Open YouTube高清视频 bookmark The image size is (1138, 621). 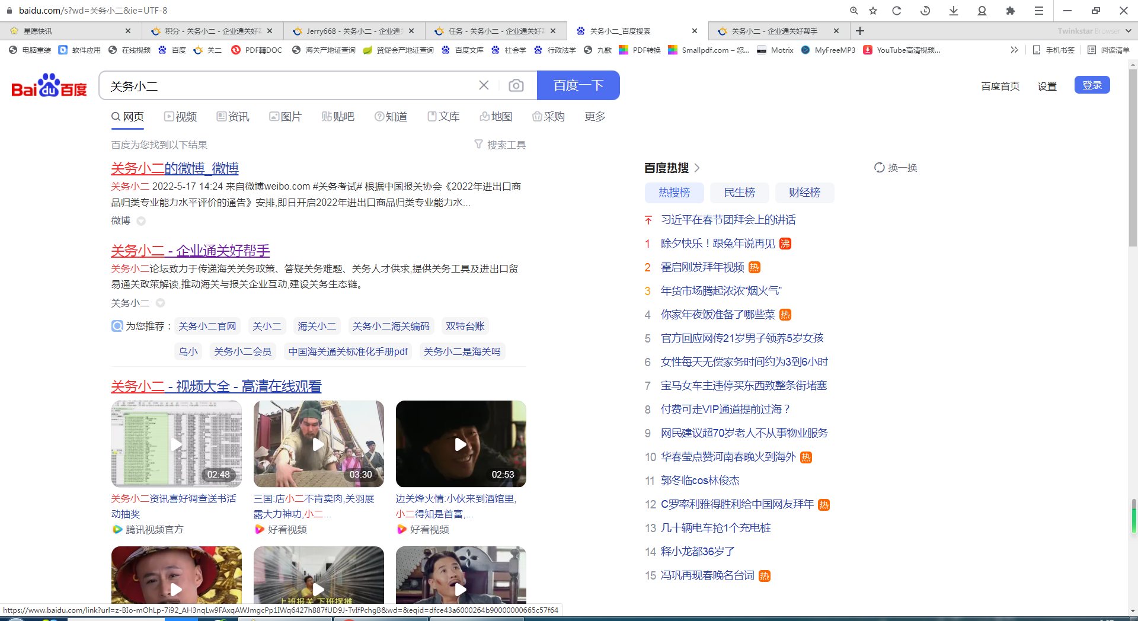[x=902, y=50]
